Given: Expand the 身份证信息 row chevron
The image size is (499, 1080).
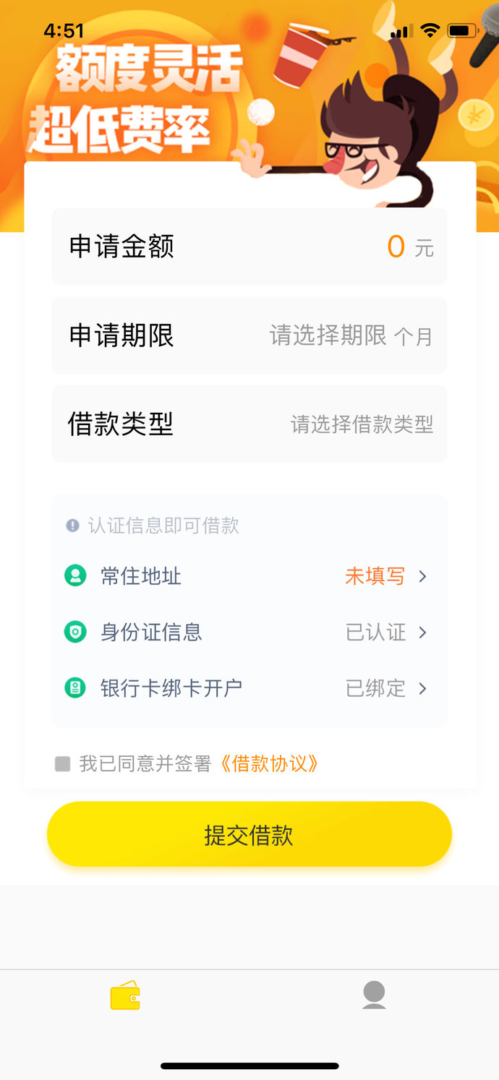Looking at the screenshot, I should coord(423,633).
